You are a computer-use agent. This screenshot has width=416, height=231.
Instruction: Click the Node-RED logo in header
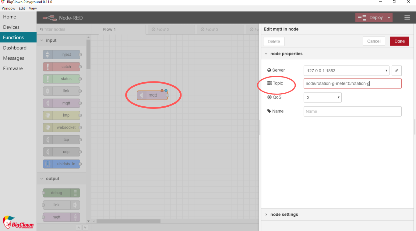tap(50, 18)
